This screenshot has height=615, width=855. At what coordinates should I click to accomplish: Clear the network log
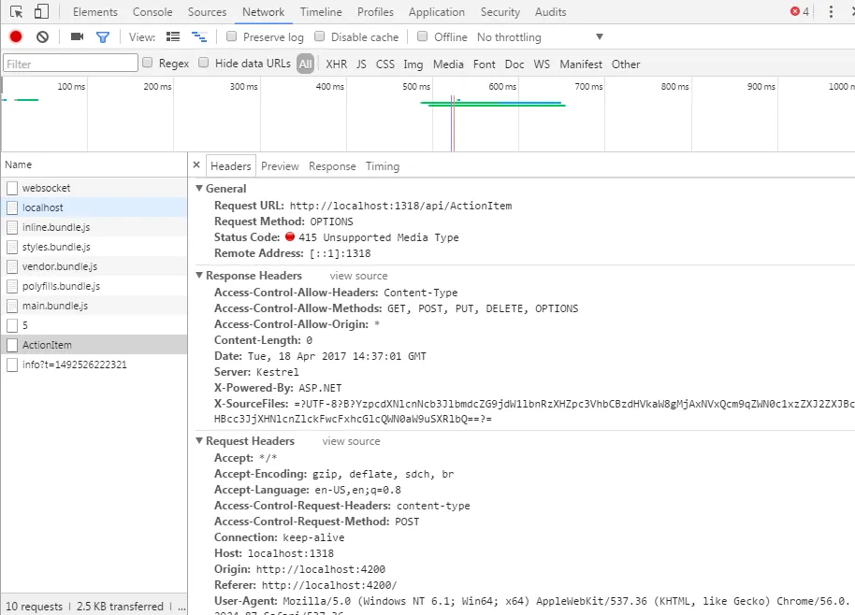42,36
